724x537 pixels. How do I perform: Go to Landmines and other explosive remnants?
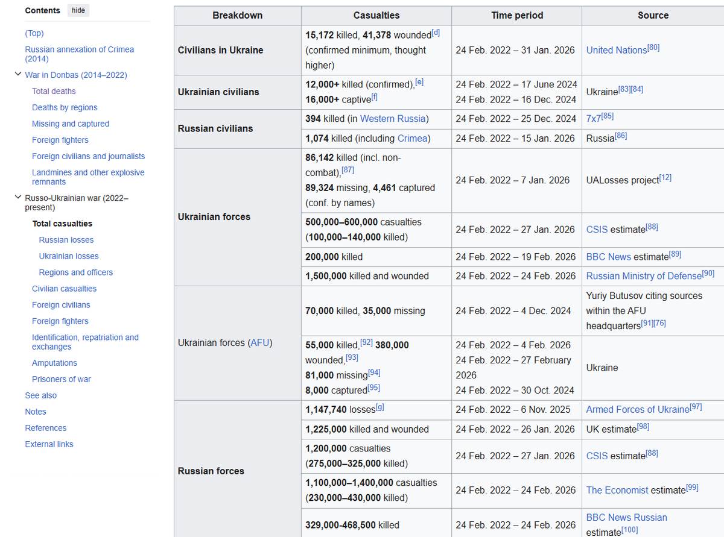(x=88, y=177)
